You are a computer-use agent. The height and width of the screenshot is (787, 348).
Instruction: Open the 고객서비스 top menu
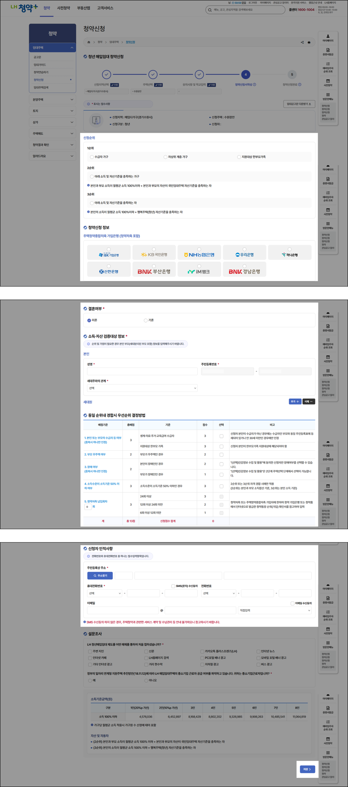pos(105,8)
